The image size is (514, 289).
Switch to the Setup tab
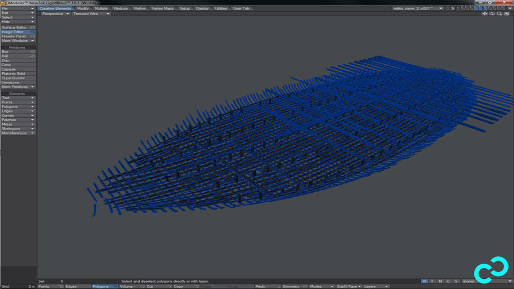point(185,9)
